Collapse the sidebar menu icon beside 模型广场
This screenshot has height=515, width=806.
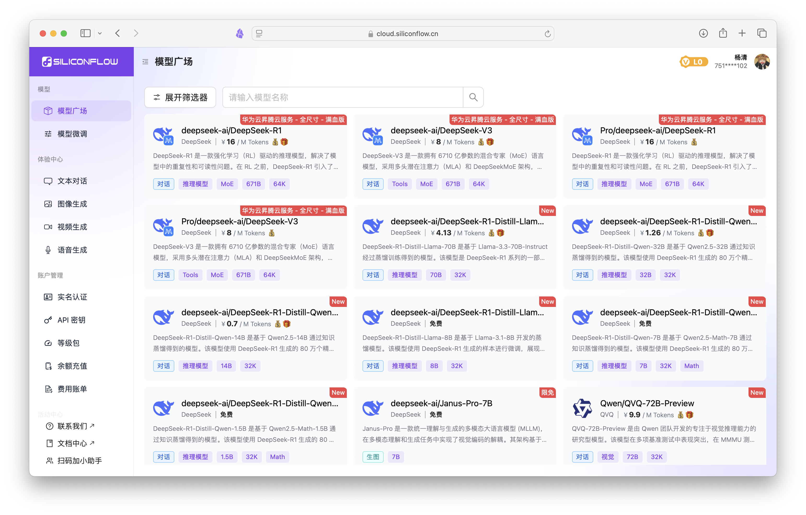point(145,62)
